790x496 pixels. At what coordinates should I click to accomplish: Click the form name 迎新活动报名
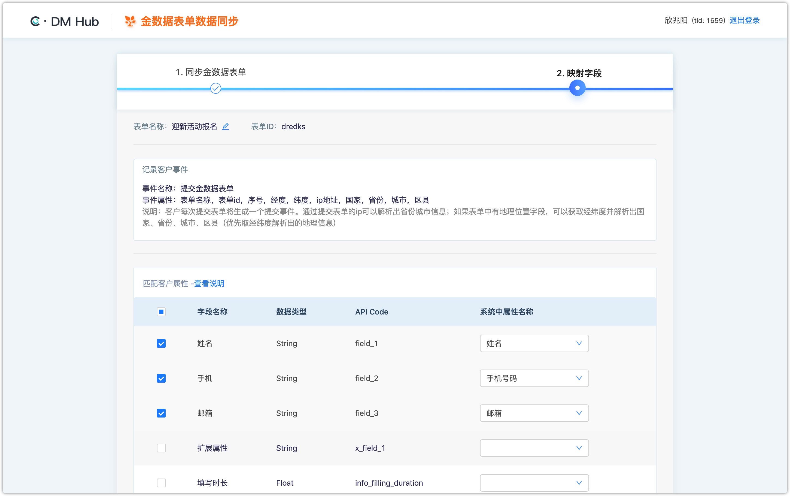pyautogui.click(x=195, y=127)
